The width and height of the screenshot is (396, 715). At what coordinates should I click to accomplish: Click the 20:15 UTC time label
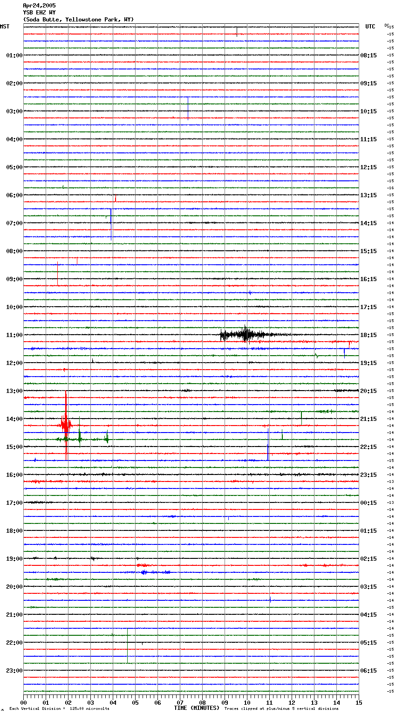(x=369, y=391)
